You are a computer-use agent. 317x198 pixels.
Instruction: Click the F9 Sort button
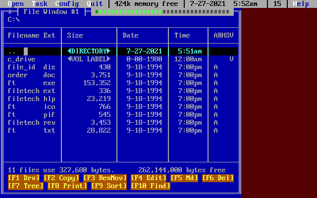point(108,186)
